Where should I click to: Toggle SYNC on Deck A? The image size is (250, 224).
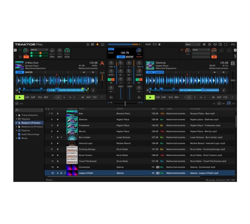tap(19, 72)
